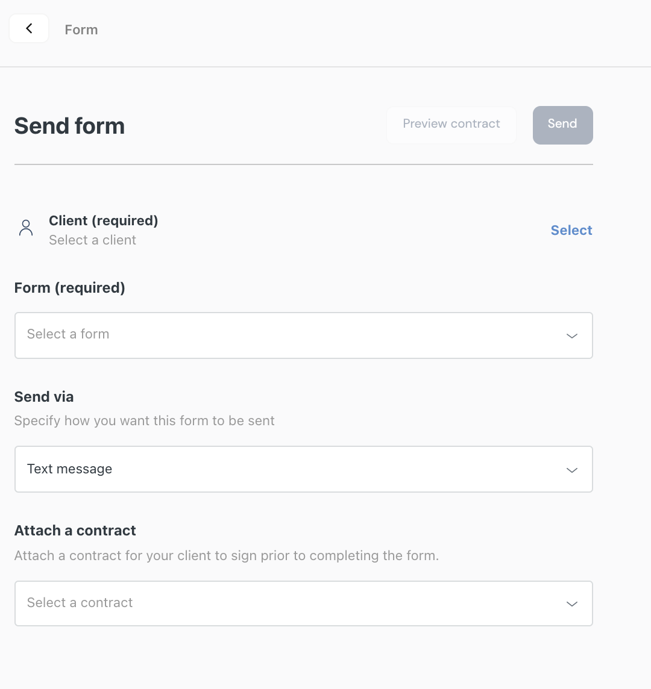
Task: Click the Client (required) label
Action: click(x=103, y=220)
